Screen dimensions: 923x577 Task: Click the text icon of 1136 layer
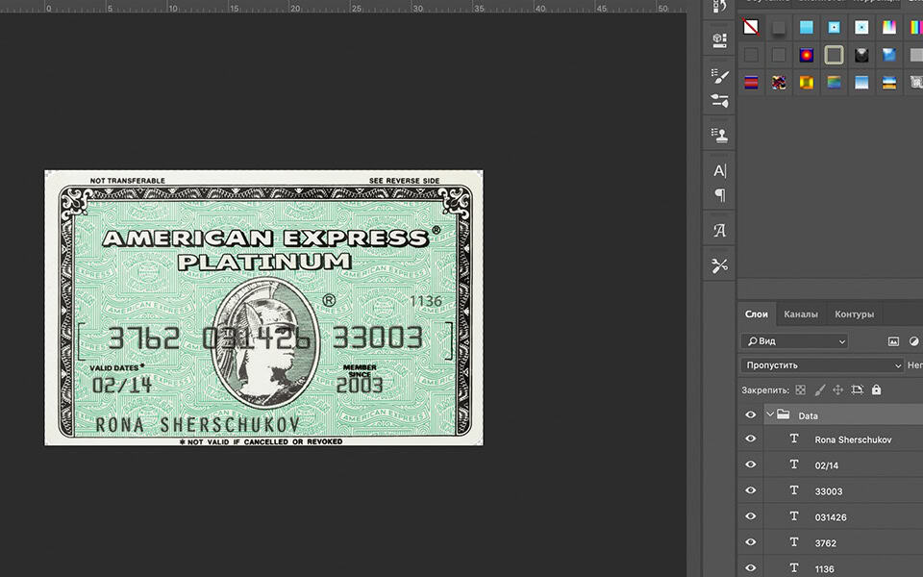click(x=794, y=568)
